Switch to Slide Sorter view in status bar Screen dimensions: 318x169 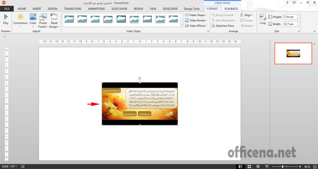249,166
